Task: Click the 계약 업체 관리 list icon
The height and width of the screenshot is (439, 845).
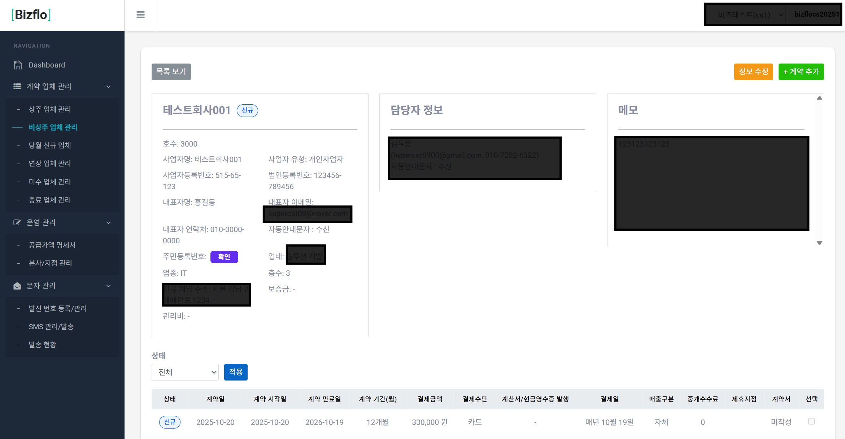Action: (x=17, y=86)
